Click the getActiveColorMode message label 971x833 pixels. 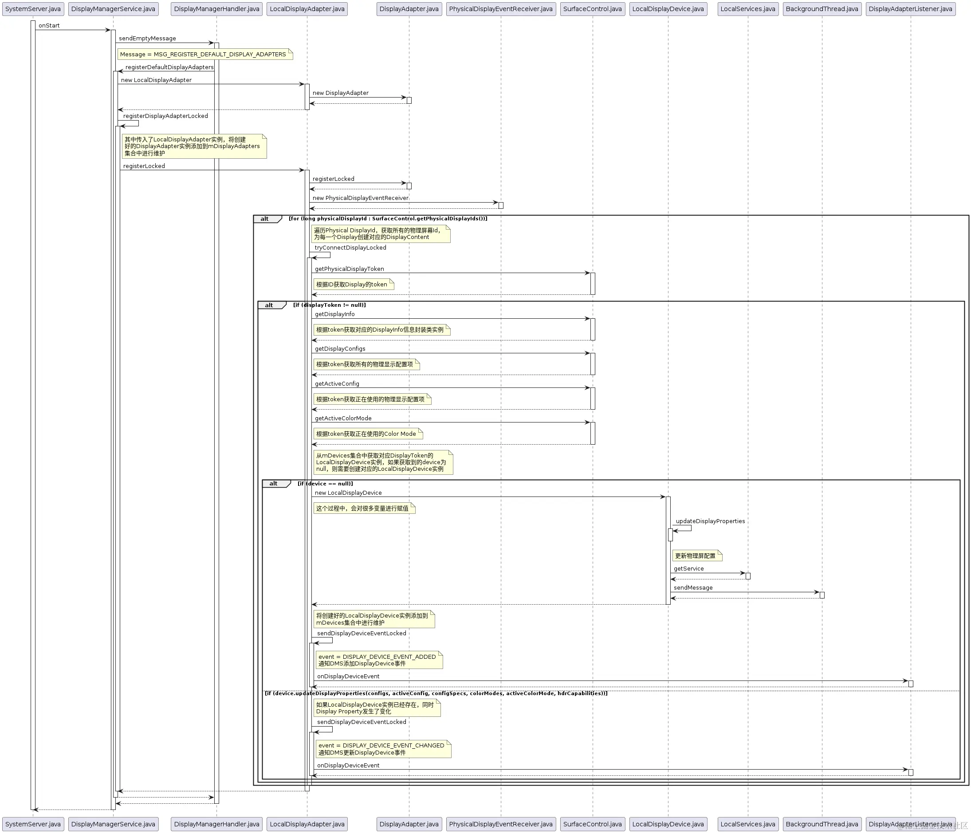click(343, 418)
